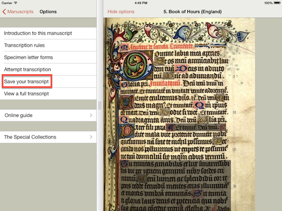Open the Online guide row
Screen dimensions: 282x211
tap(48, 115)
